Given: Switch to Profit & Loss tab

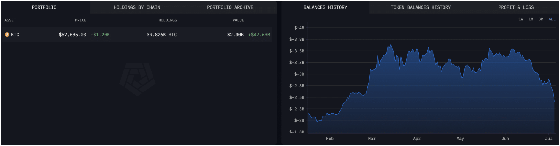Looking at the screenshot, I should (516, 7).
